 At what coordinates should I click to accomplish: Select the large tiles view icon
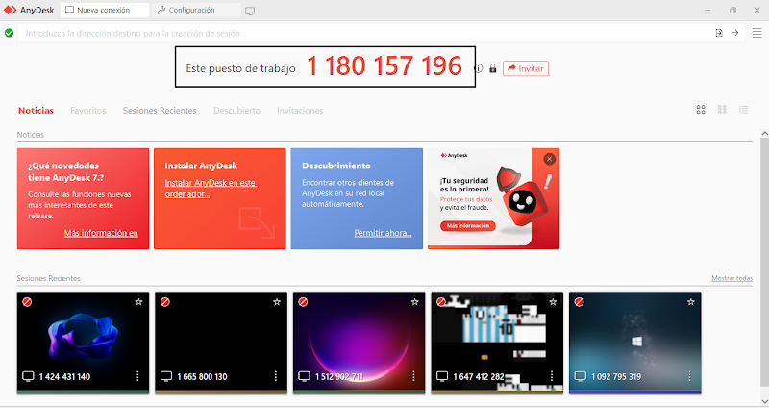(x=701, y=110)
